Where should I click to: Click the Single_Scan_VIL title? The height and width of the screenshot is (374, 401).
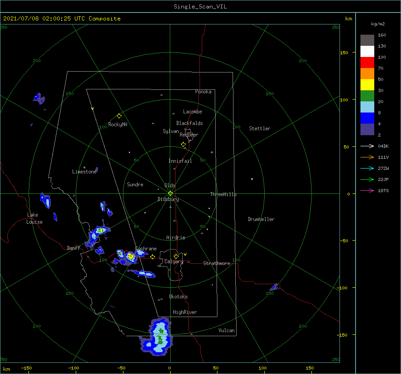200,7
